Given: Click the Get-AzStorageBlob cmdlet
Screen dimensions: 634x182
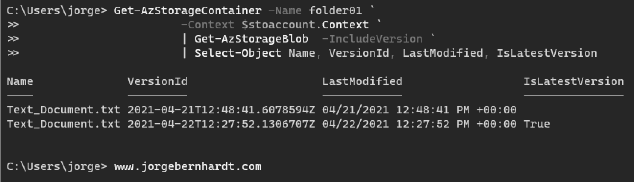Looking at the screenshot, I should [251, 39].
